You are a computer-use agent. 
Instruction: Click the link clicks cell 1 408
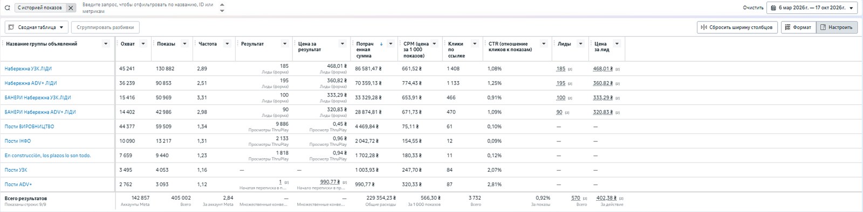click(x=453, y=69)
